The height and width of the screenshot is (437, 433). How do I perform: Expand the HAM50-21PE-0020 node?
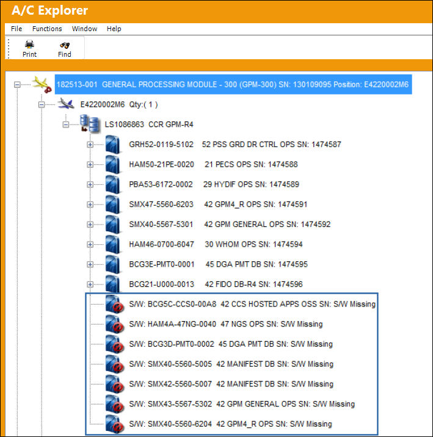[x=90, y=164]
